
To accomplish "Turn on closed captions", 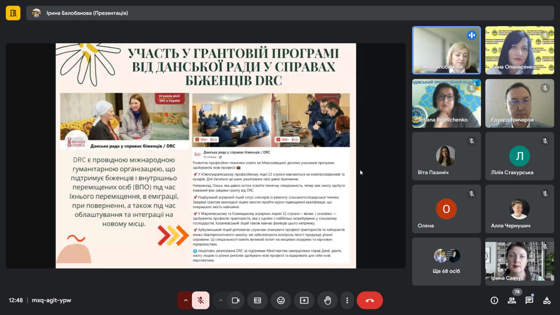I will pos(258,300).
